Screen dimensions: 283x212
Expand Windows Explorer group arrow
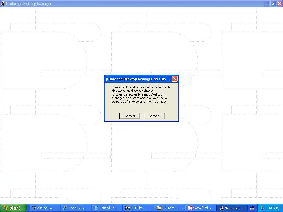tap(183, 208)
